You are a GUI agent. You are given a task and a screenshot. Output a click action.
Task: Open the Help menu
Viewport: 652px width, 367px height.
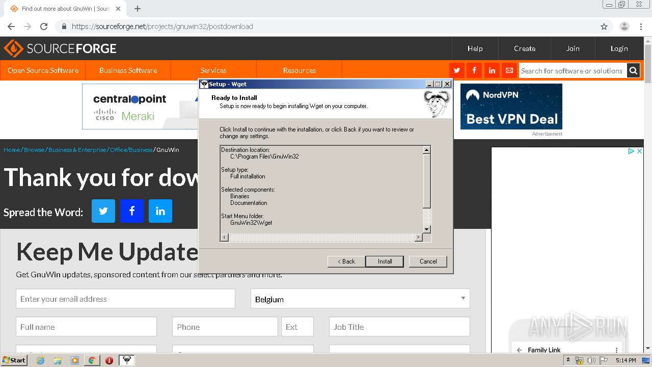(475, 48)
